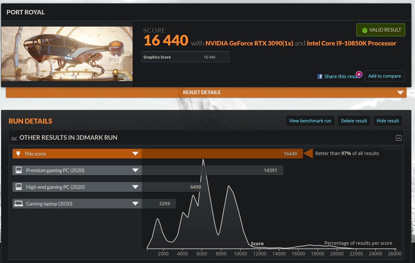Click NVIDIA GeForce RTX 3090 link

click(249, 43)
